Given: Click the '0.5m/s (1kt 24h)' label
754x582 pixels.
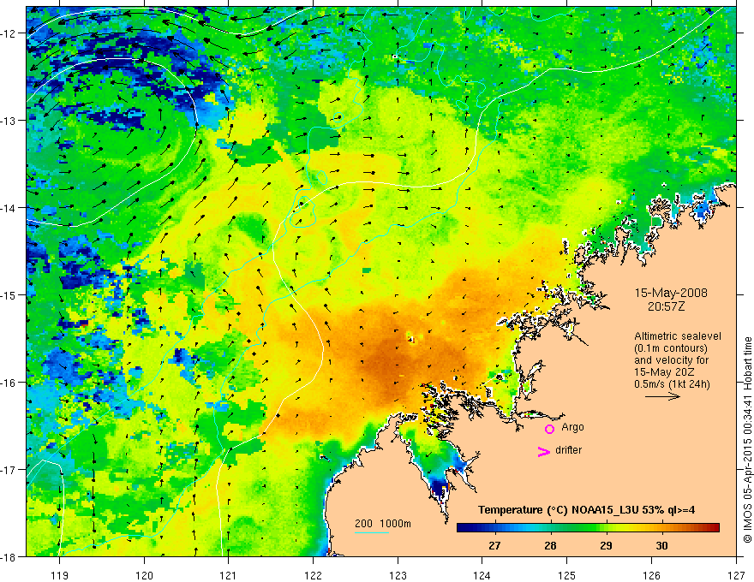Looking at the screenshot, I should coord(672,384).
